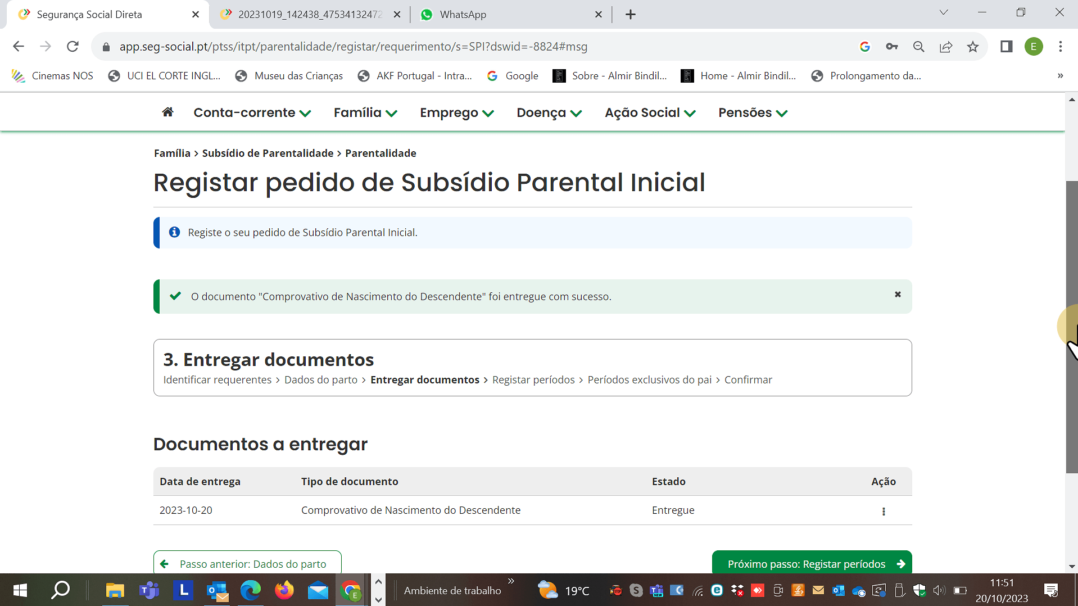Go back via Passo anterior: Dados do parto
This screenshot has height=606, width=1078.
pyautogui.click(x=247, y=563)
